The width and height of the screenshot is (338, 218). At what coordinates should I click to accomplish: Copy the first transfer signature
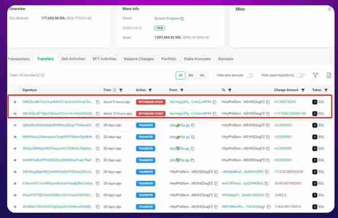click(97, 102)
